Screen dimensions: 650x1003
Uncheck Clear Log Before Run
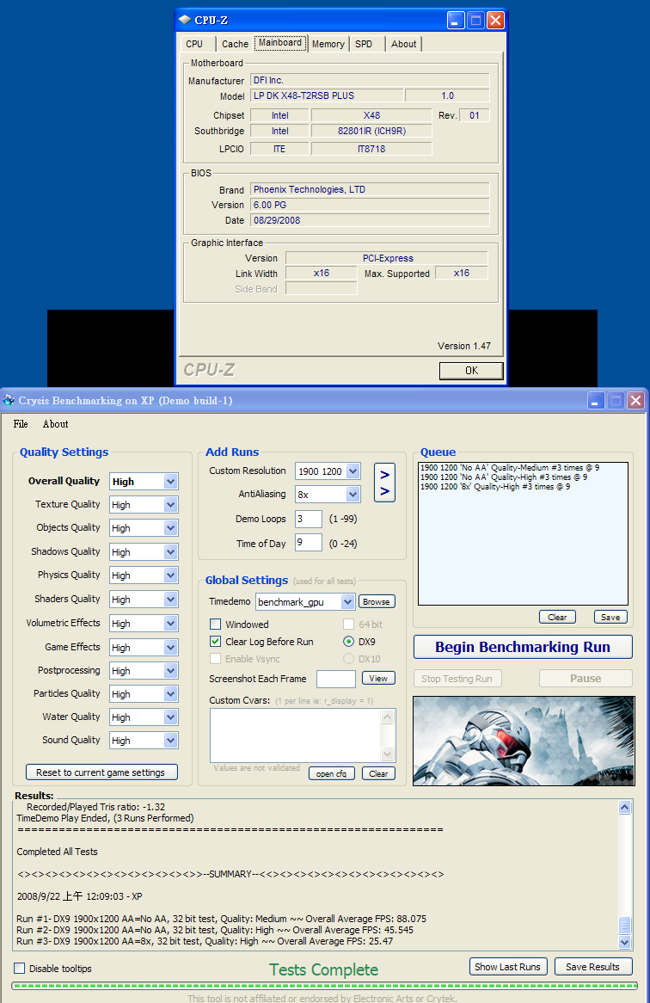tap(216, 642)
